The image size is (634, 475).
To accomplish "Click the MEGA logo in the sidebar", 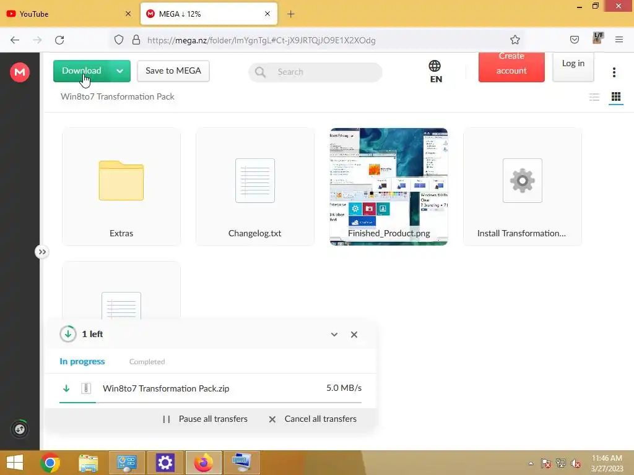I will (19, 72).
